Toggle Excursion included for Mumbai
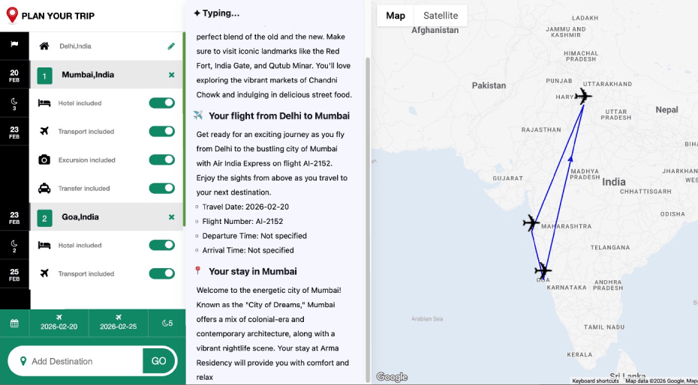Screen dimensions: 698x385 pyautogui.click(x=161, y=160)
